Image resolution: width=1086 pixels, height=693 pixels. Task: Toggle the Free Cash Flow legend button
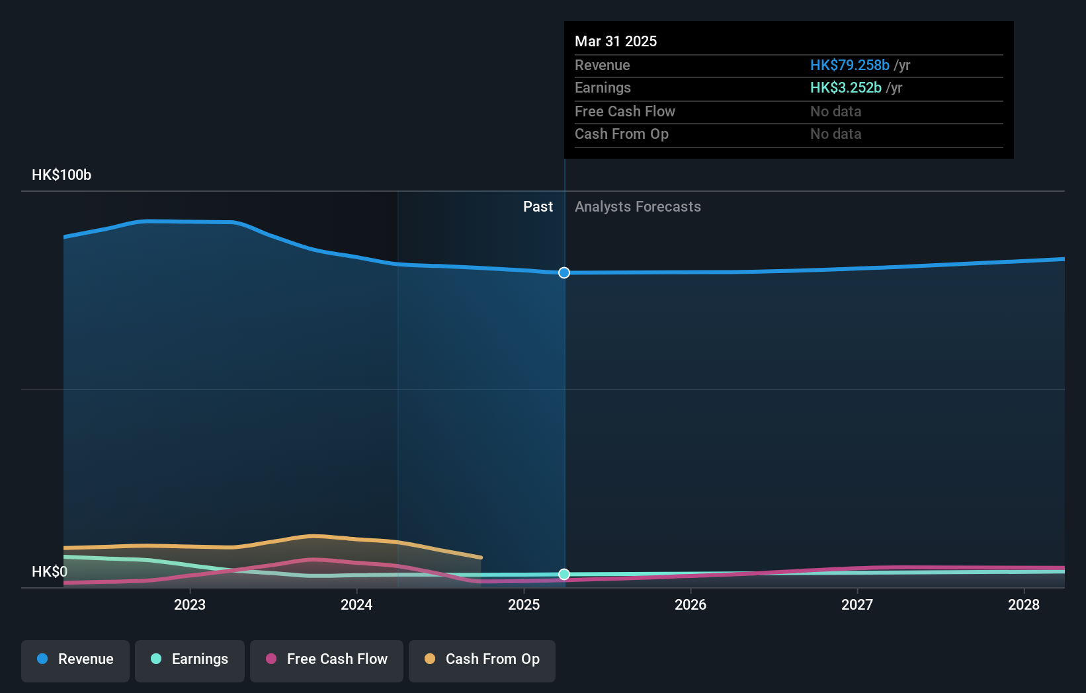pos(327,661)
